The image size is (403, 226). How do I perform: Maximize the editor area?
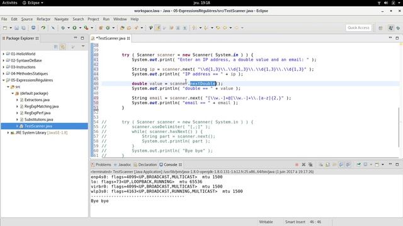[397, 38]
